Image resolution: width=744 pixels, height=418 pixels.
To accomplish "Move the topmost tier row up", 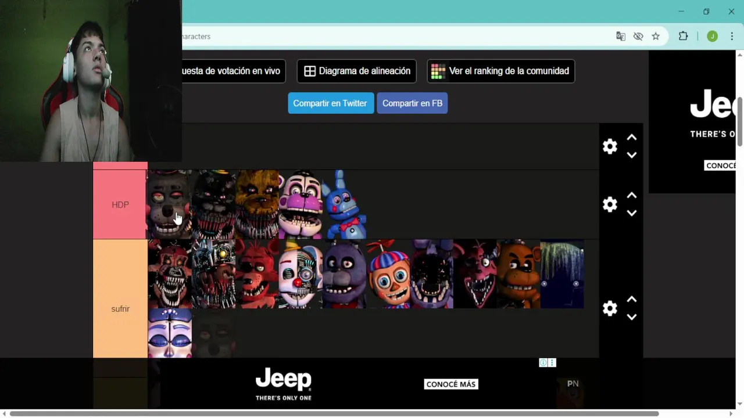I will pos(632,138).
